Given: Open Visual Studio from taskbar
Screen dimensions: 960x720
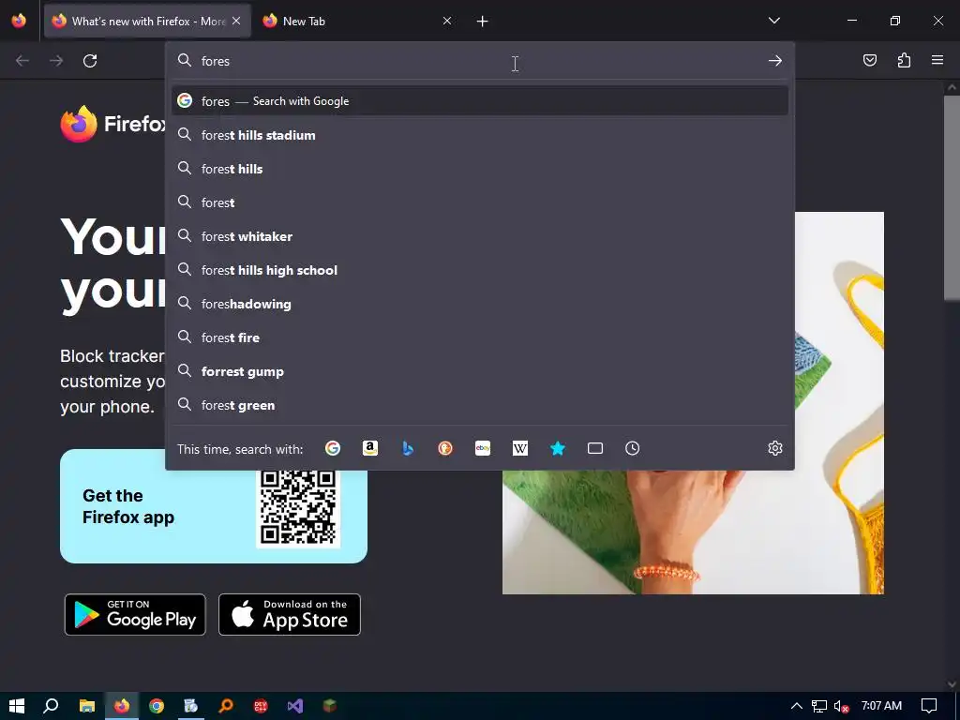Looking at the screenshot, I should [294, 706].
